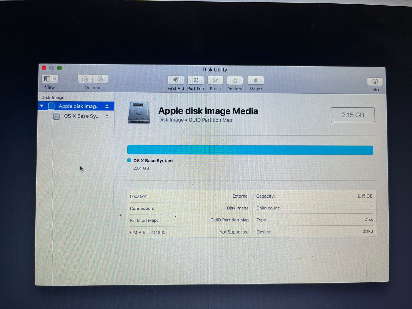Viewport: 412px width, 309px height.
Task: Click the "Connection:" label
Action: (x=142, y=209)
